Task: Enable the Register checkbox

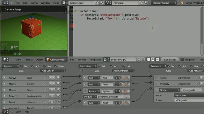Action: (x=182, y=59)
